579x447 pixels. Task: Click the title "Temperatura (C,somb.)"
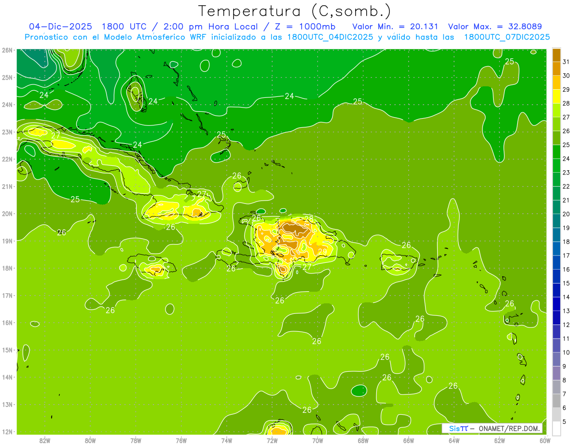295,11
